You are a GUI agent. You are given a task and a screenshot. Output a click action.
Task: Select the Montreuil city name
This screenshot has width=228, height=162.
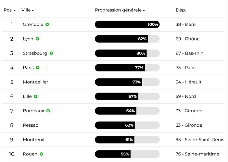pyautogui.click(x=33, y=140)
